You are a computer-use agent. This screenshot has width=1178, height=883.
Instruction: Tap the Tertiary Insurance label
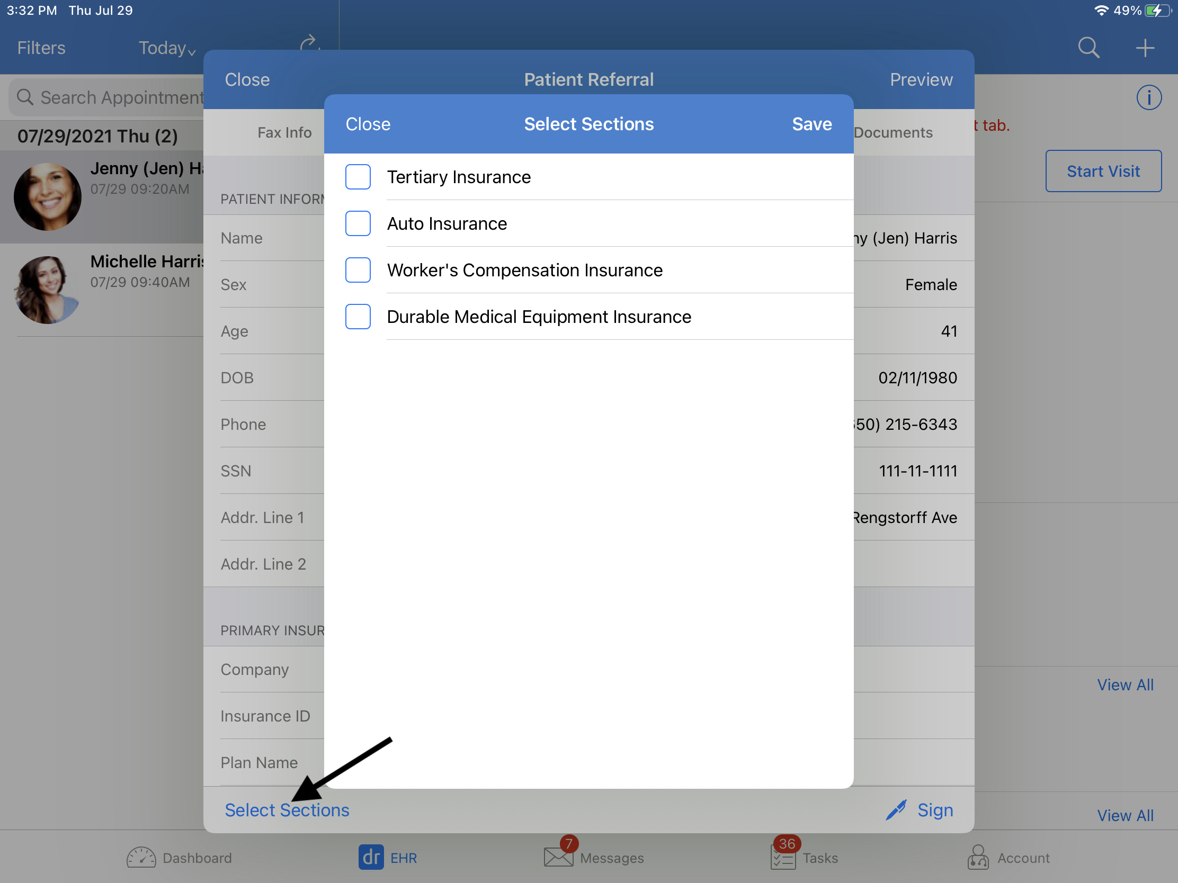459,177
